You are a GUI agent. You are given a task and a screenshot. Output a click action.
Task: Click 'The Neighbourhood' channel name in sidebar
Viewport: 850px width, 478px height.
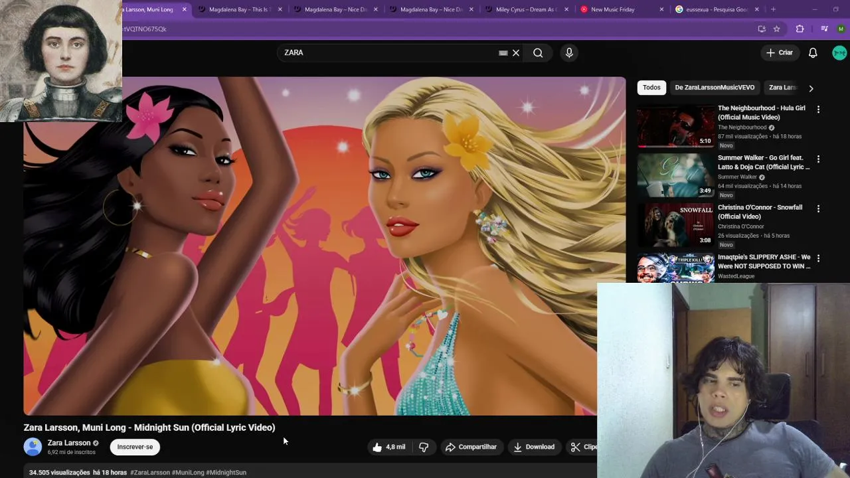[x=742, y=127]
